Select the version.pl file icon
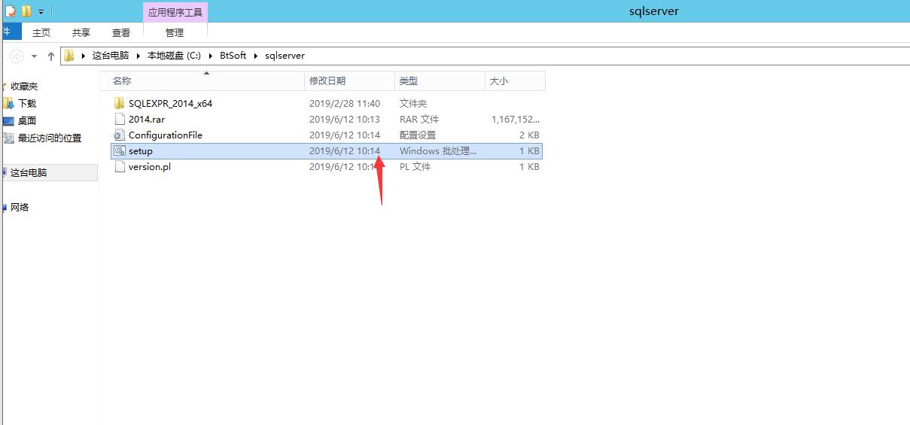Screen dimensions: 910x425 119,166
